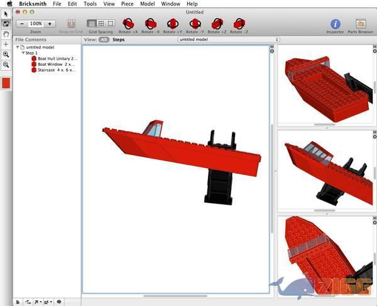Viewport: 377px width, 306px height.
Task: Select the arrow selection tool
Action: [6, 13]
